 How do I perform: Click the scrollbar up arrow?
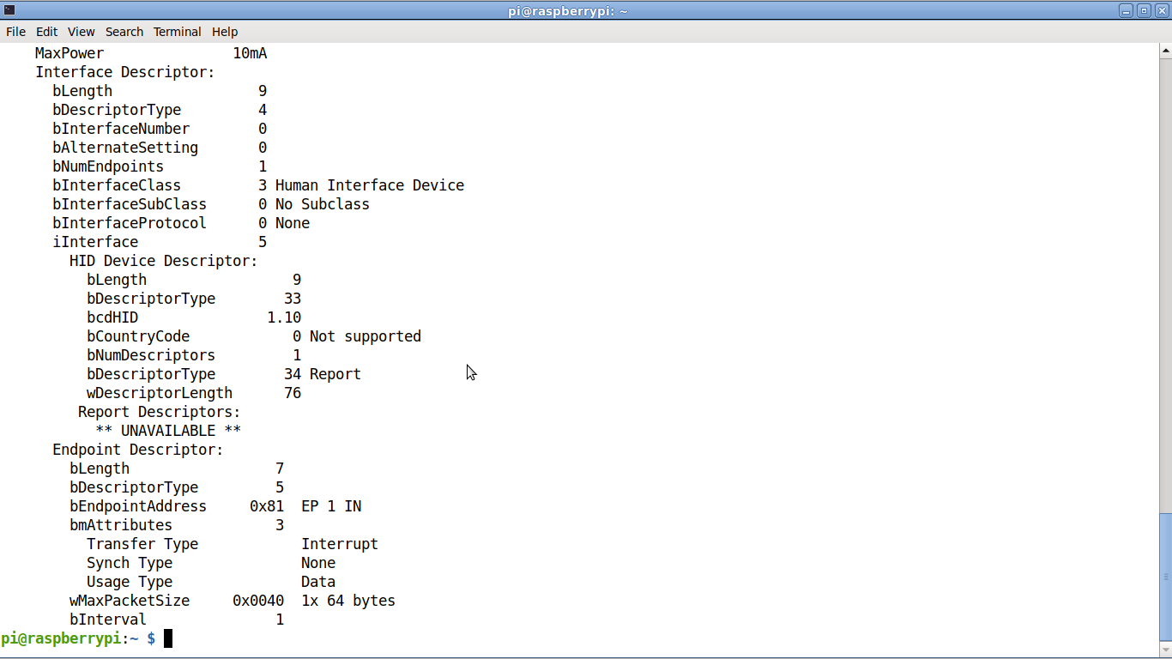point(1165,51)
